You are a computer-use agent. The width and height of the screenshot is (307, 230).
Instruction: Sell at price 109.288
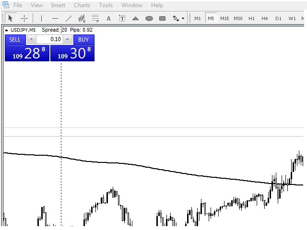[27, 53]
